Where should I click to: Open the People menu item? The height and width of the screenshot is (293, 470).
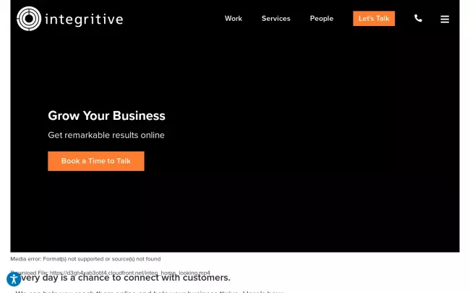321,19
